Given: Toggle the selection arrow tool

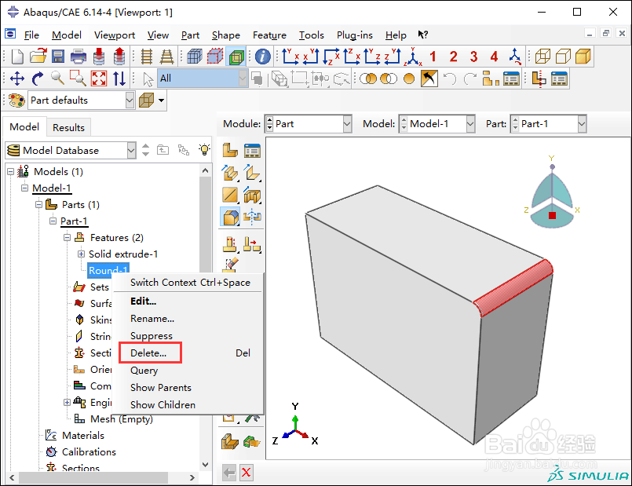Looking at the screenshot, I should pos(148,79).
